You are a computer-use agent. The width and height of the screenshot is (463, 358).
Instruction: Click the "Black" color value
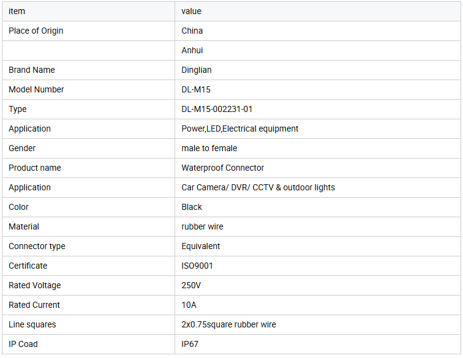(192, 207)
